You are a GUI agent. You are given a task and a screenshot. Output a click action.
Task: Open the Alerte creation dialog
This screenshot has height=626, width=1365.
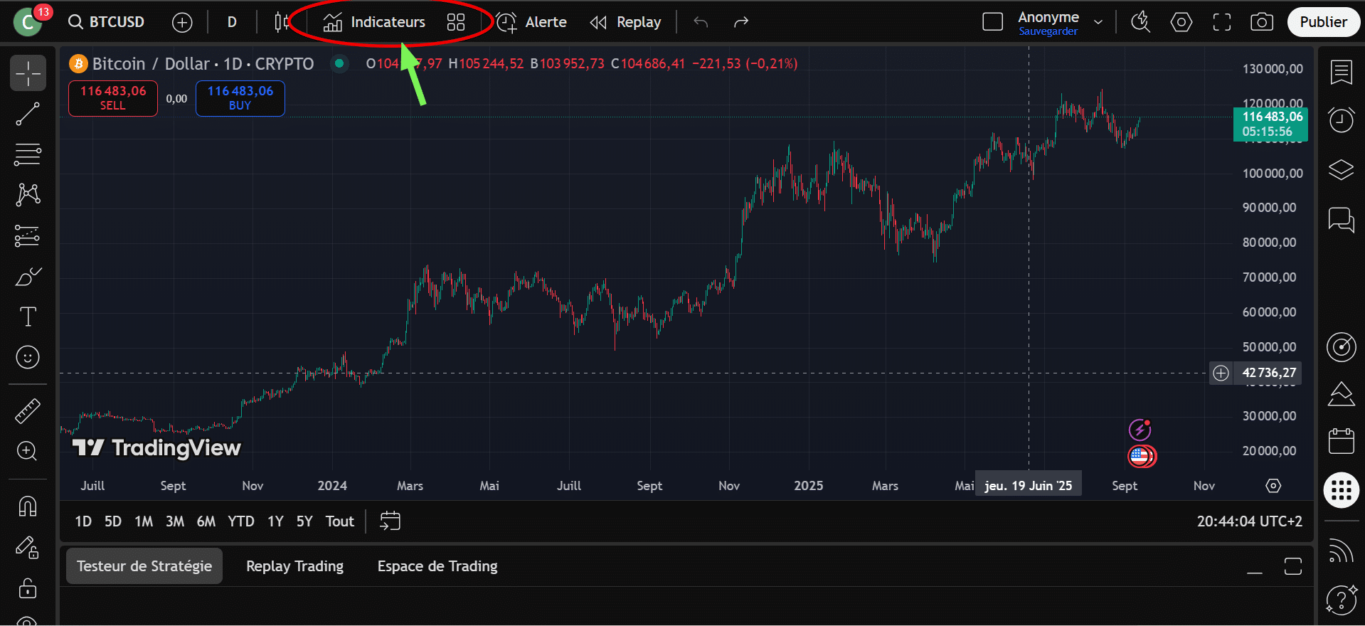click(531, 22)
